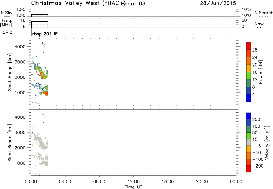Select the Power colorbar segment between 20 and 24

pyautogui.click(x=249, y=61)
